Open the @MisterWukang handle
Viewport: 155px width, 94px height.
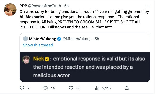[77, 39]
